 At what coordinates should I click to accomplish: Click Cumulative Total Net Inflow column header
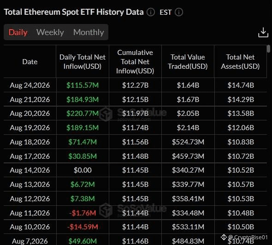click(x=135, y=62)
